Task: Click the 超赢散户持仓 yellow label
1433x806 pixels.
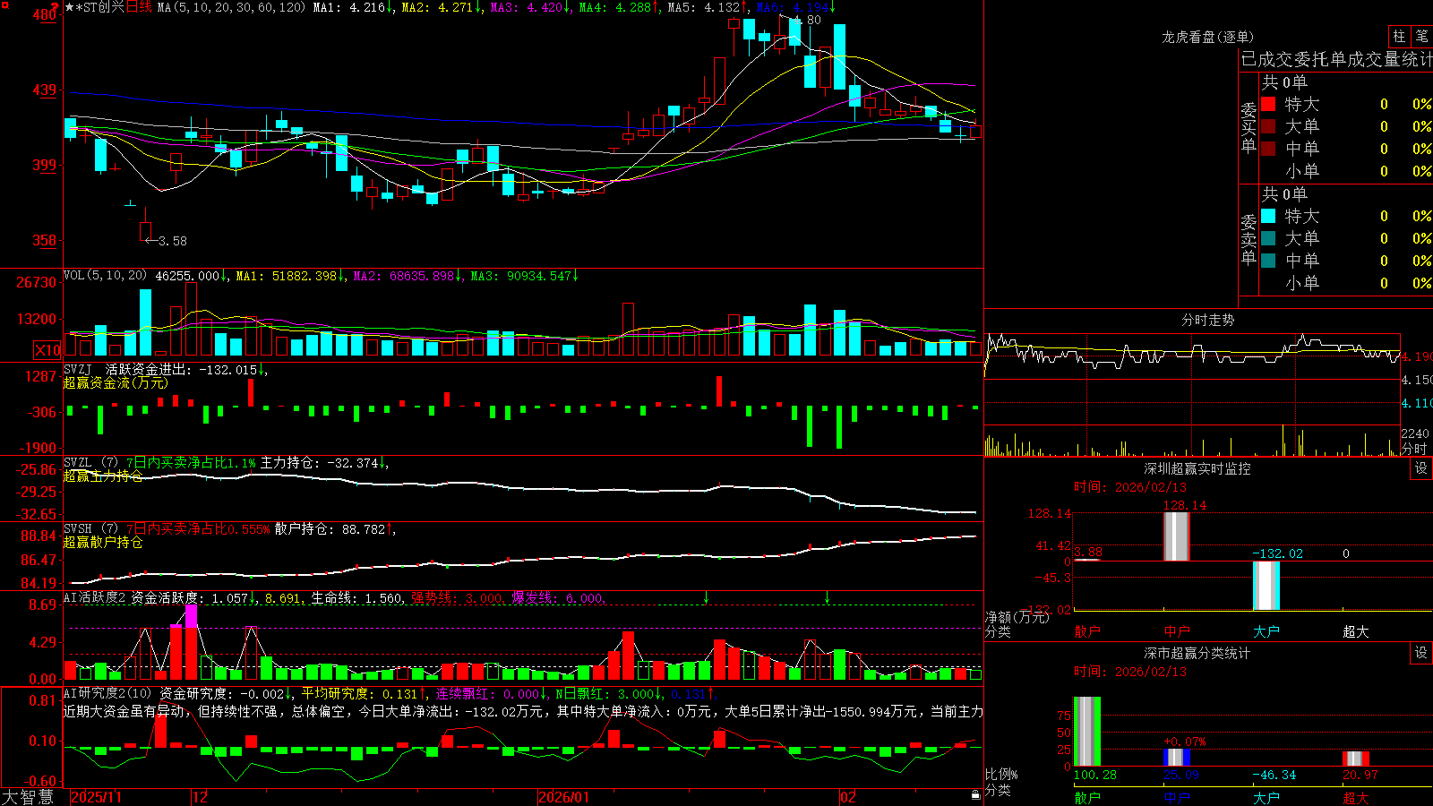Action: pos(103,543)
